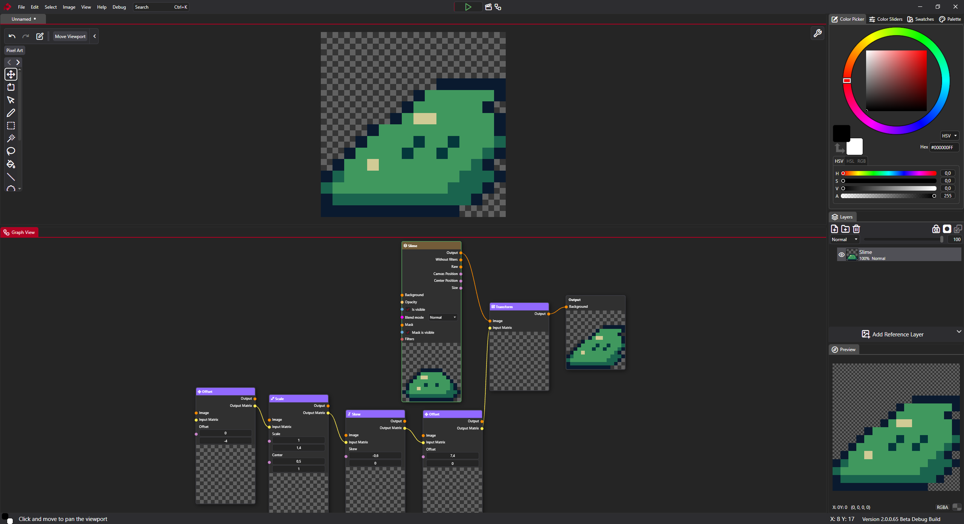Open the HSV color mode dropdown
Image resolution: width=964 pixels, height=524 pixels.
(949, 136)
